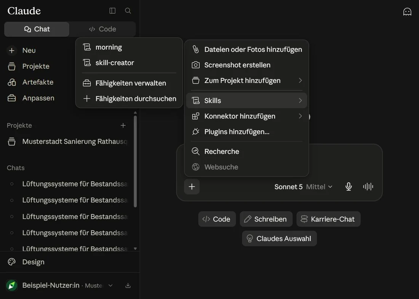The width and height of the screenshot is (419, 299).
Task: Open Artefakte in the sidebar
Action: click(x=38, y=82)
